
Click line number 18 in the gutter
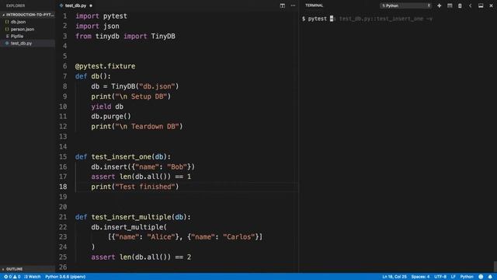coord(63,187)
